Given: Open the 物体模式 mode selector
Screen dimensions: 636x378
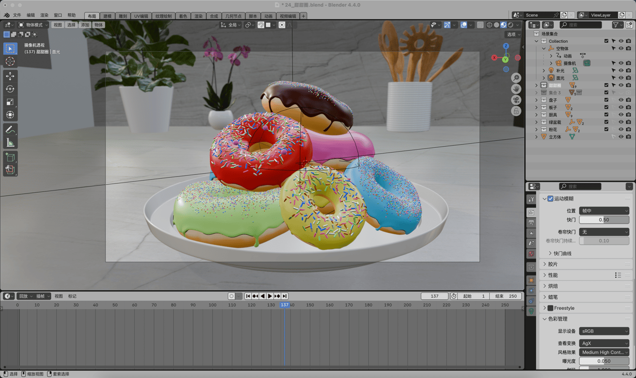Looking at the screenshot, I should pyautogui.click(x=33, y=25).
